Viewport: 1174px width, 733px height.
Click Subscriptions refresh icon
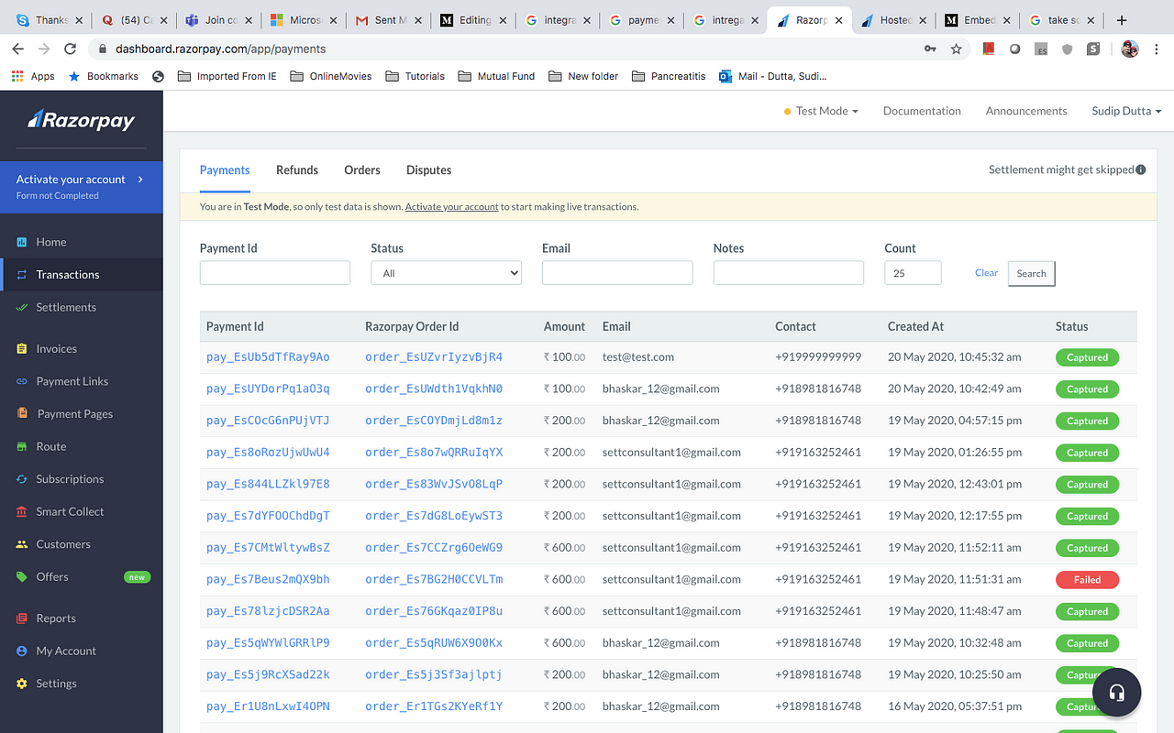coord(21,479)
